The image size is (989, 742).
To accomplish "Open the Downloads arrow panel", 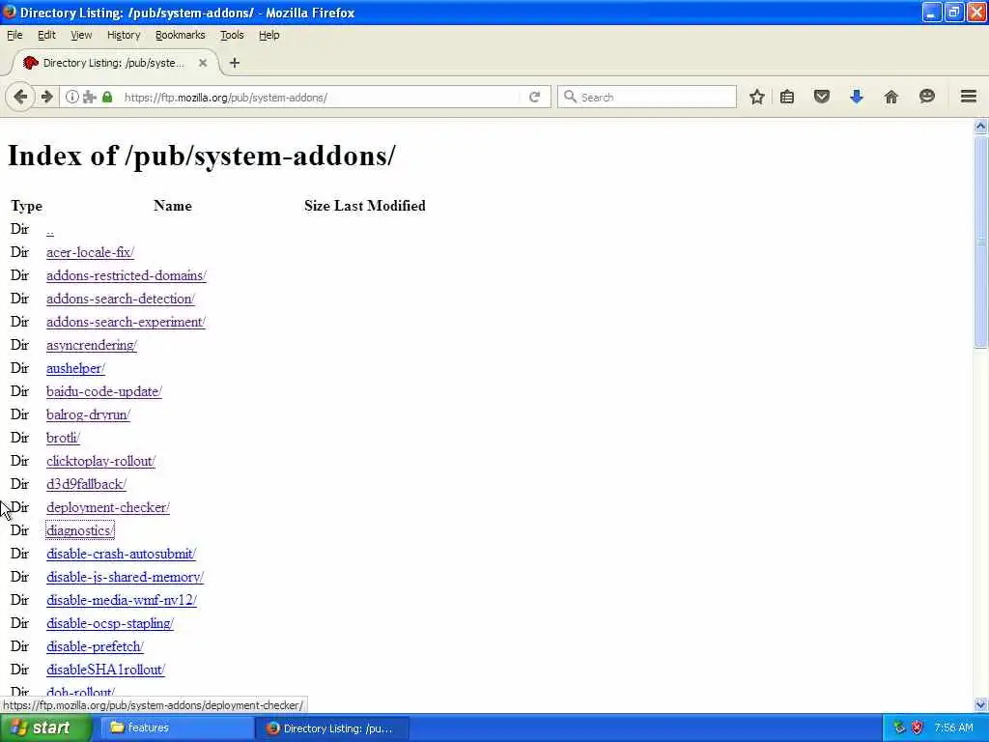I will 856,98.
